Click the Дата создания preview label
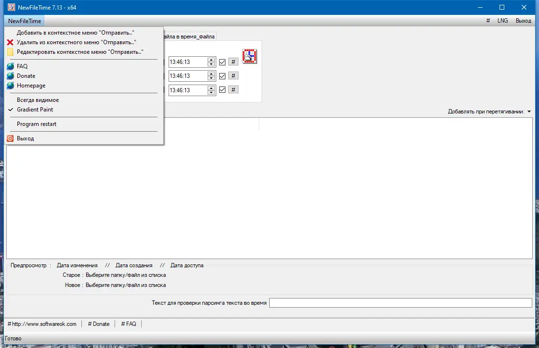Image resolution: width=539 pixels, height=348 pixels. tap(134, 265)
